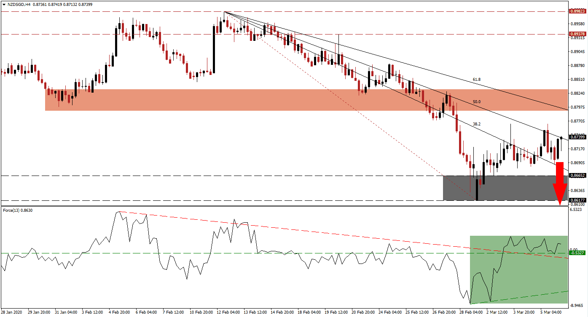Viewport: 588px width, 317px height.
Task: Click the 0.87705 price axis label
Action: tap(577, 121)
